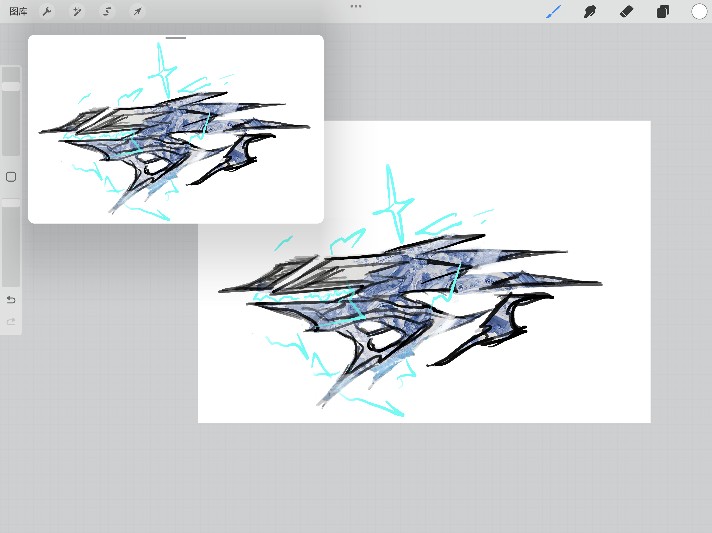Select the Eraser tool
712x533 pixels.
(x=626, y=11)
